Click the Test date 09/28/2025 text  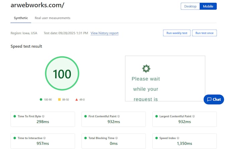click(x=66, y=33)
